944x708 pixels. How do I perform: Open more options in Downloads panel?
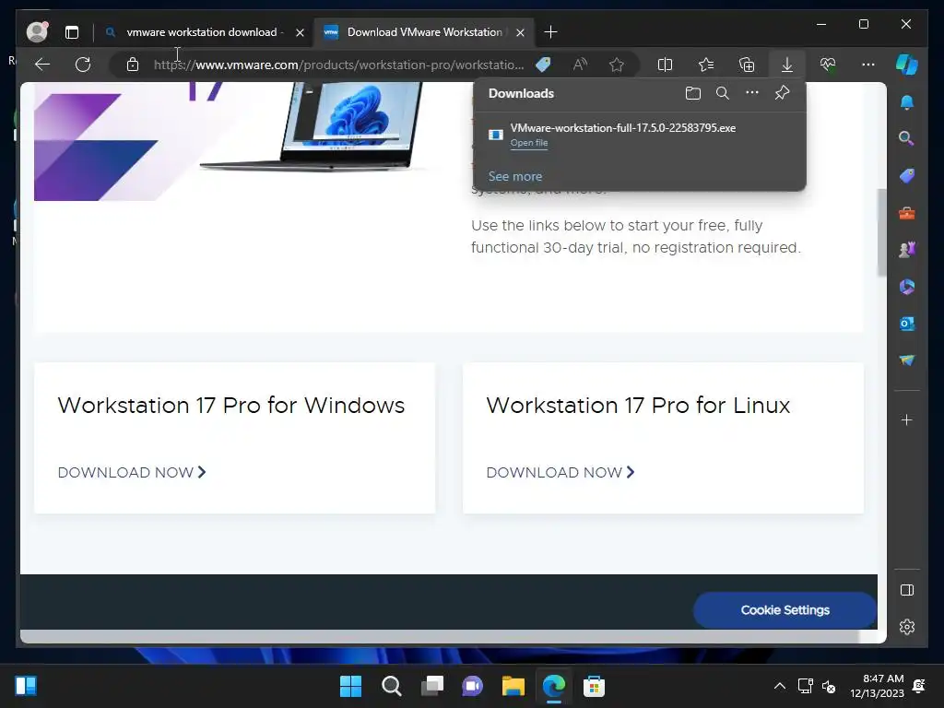click(x=752, y=93)
